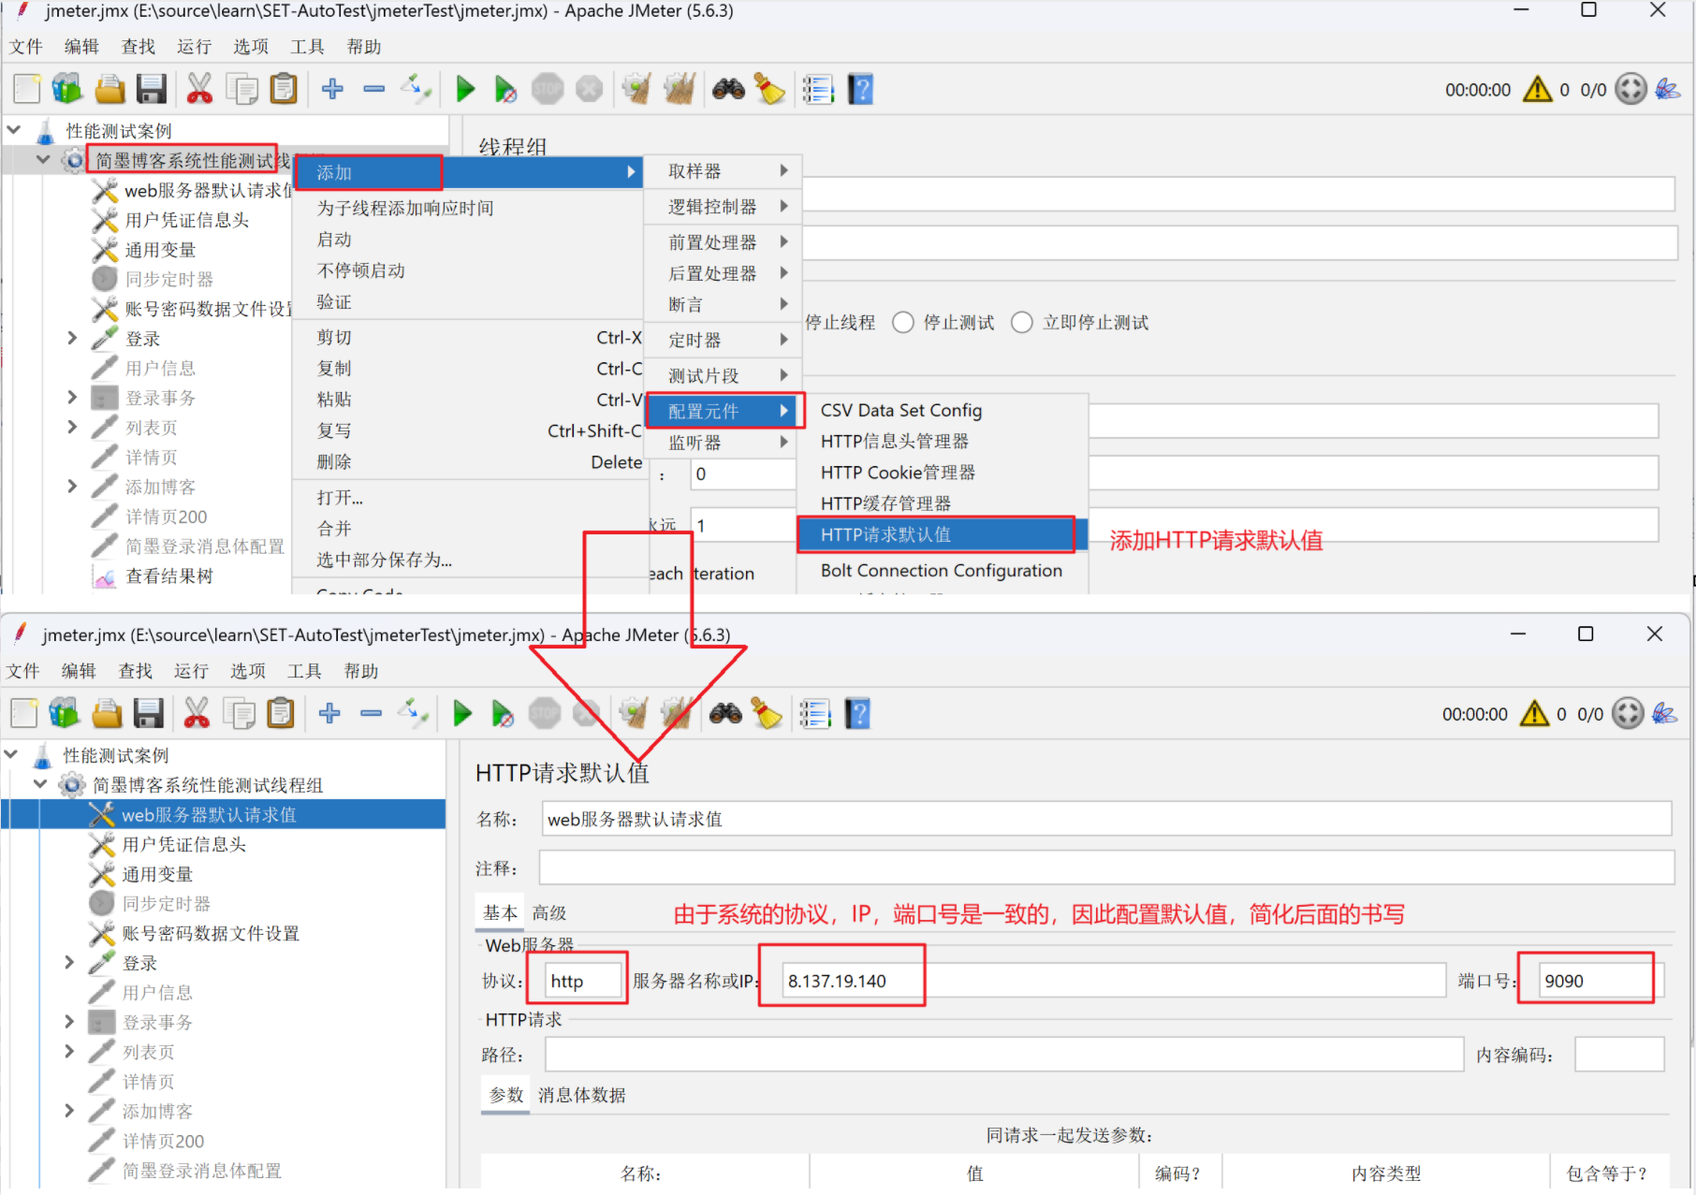Click the New test plan icon in top window
Image resolution: width=1696 pixels, height=1195 pixels.
27,89
